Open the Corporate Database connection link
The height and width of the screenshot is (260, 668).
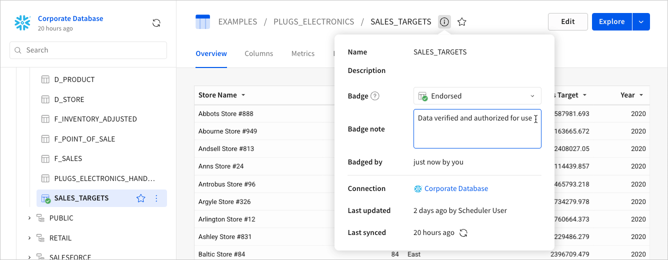coord(456,189)
